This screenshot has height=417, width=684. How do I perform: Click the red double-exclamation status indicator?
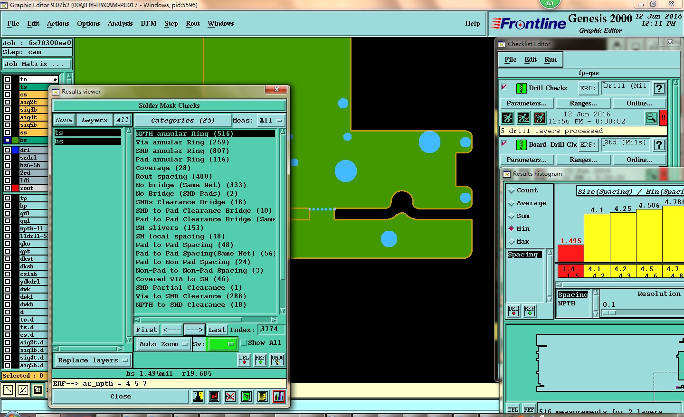pos(664,117)
